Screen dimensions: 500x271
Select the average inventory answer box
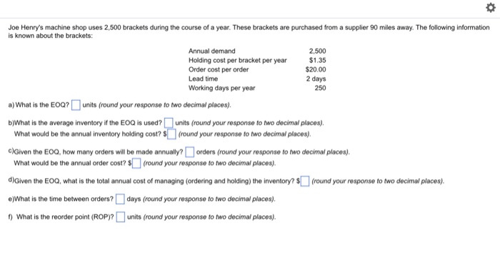[169, 123]
